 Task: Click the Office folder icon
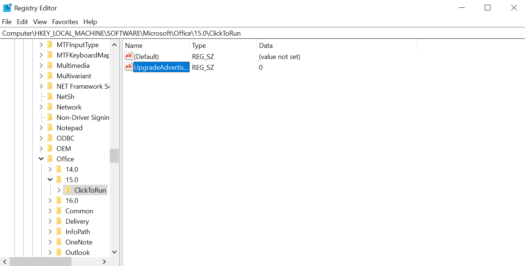tap(50, 159)
